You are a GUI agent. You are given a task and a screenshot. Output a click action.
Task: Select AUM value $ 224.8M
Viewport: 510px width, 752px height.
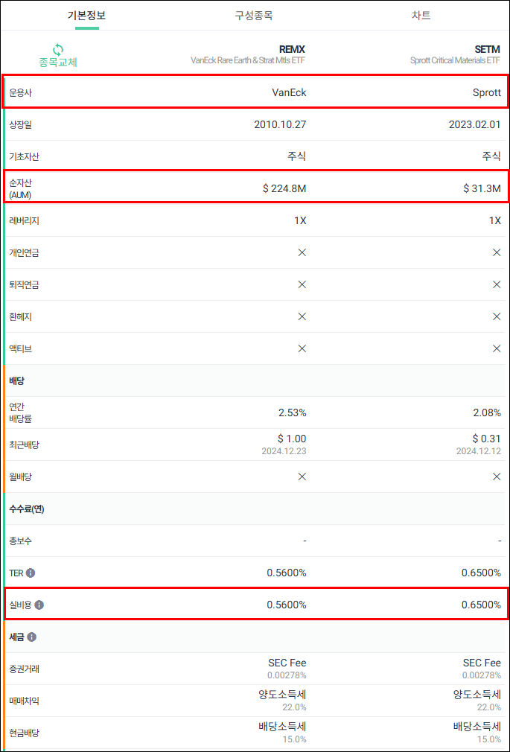point(284,188)
